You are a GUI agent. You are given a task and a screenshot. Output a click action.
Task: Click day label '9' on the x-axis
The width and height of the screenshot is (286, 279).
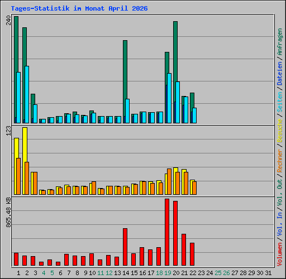85,273
